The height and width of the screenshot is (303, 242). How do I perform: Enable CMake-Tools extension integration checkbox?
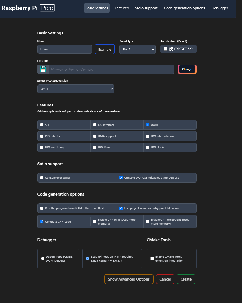(x=152, y=258)
